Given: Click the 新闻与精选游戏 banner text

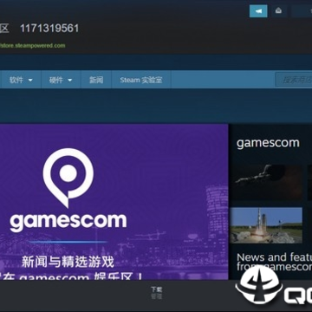Looking at the screenshot, I should pos(68,262).
